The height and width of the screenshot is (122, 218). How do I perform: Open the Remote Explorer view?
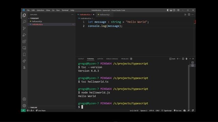[24, 48]
